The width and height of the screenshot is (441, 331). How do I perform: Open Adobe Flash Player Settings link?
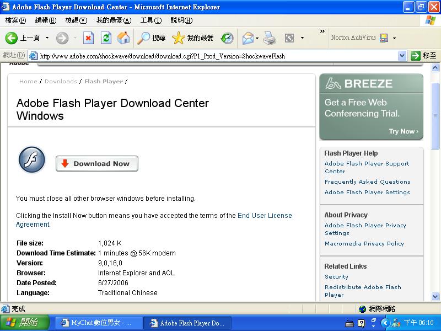click(x=367, y=192)
